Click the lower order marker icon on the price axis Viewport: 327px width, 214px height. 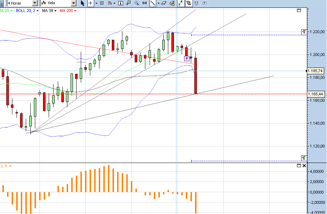[304, 158]
